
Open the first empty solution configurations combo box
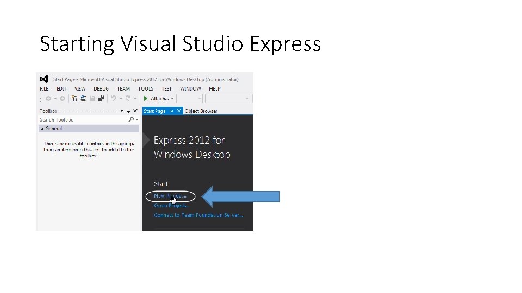(189, 99)
